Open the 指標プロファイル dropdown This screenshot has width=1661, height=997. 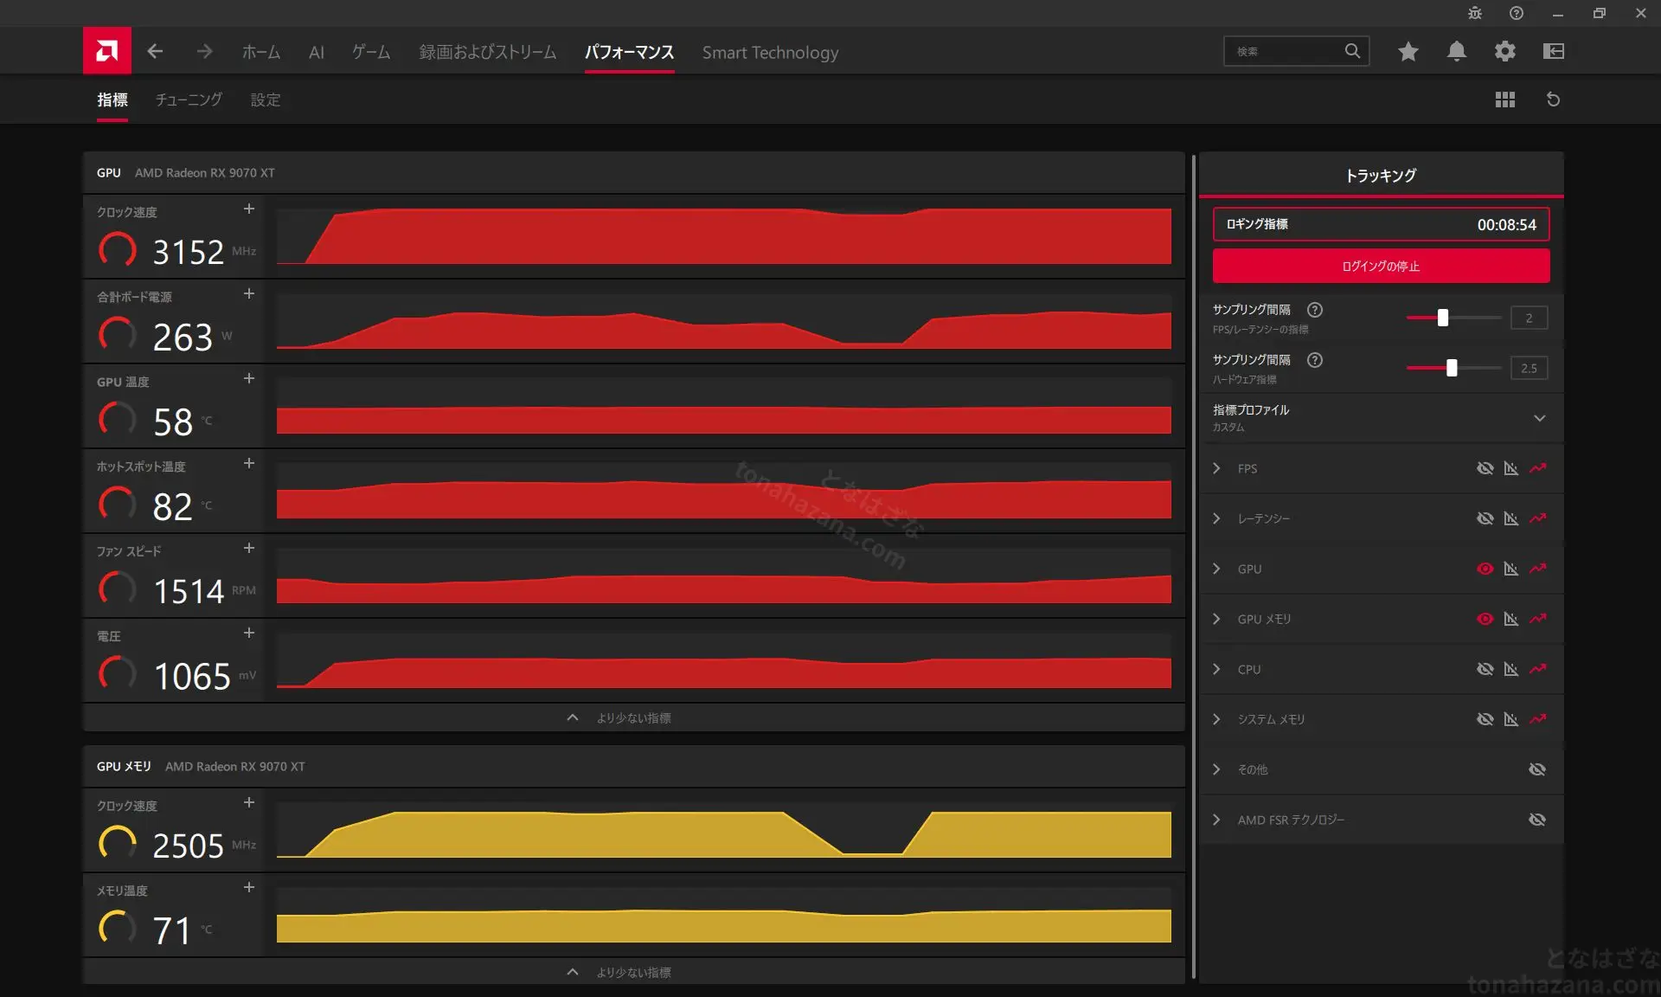1381,418
